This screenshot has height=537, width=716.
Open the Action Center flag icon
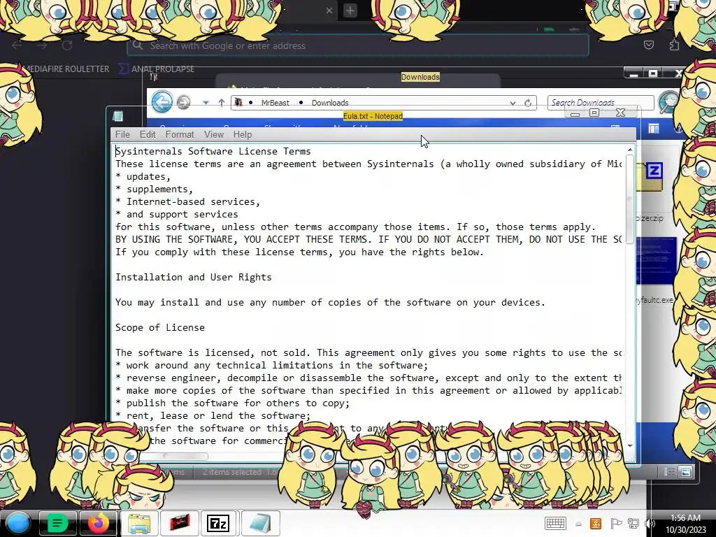point(615,524)
